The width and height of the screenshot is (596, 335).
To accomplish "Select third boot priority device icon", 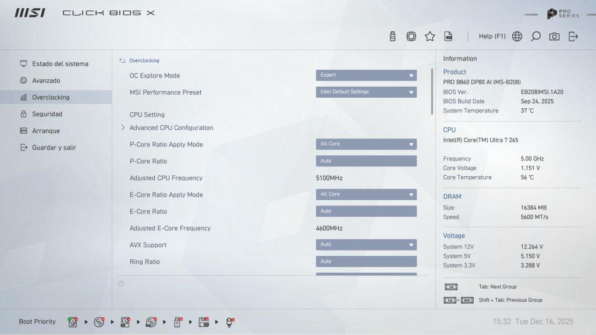I will [x=125, y=322].
